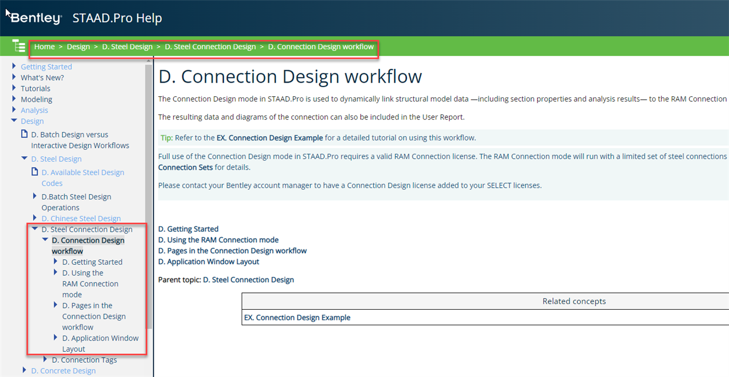Open D. Pages in the Connection Design sidebar item
This screenshot has width=729, height=377.
pyautogui.click(x=93, y=316)
